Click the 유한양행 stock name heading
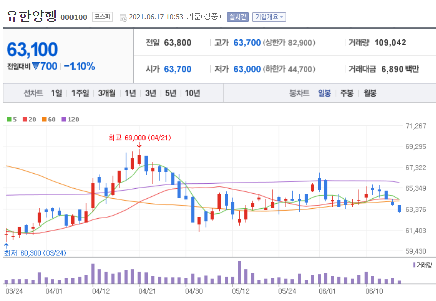This screenshot has width=436, height=301. pos(31,16)
